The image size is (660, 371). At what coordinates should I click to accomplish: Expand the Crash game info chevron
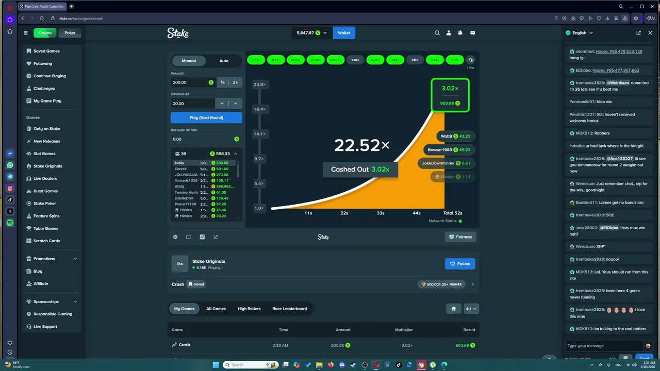[x=472, y=284]
